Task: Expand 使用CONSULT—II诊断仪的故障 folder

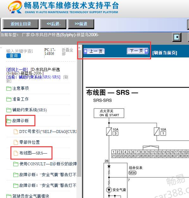Action: click(45, 164)
